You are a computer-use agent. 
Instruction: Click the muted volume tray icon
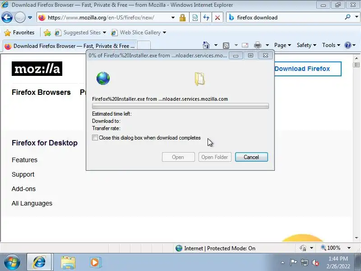(x=315, y=262)
